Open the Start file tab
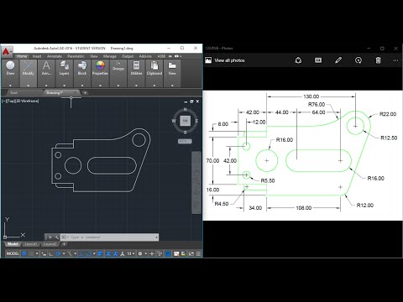 (13, 92)
